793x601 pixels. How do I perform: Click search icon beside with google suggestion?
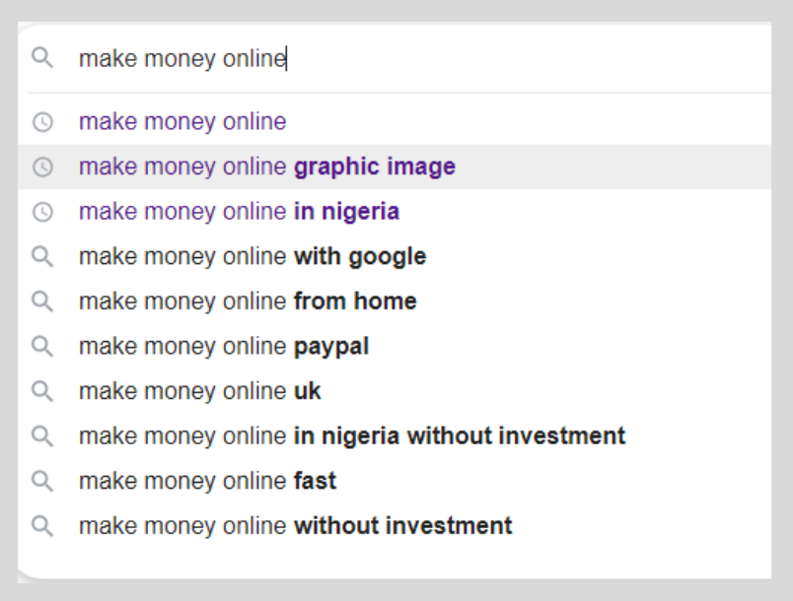click(42, 256)
